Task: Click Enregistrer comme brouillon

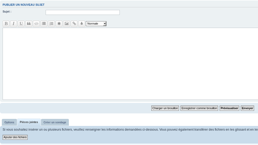Action: [x=199, y=108]
